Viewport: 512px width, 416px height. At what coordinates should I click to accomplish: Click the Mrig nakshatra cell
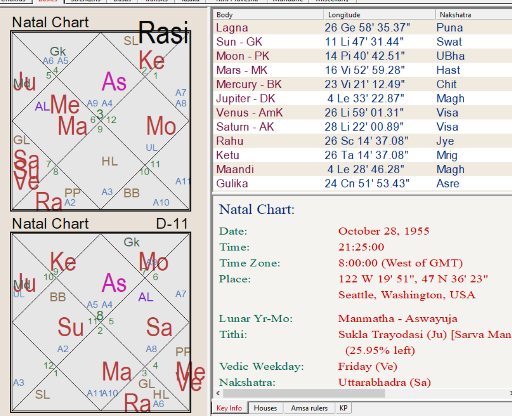coord(447,155)
